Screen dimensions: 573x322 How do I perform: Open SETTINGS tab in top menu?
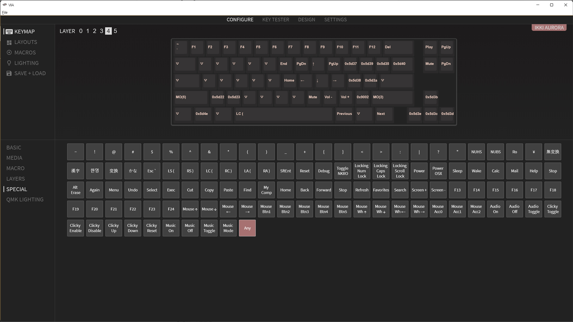pyautogui.click(x=335, y=19)
